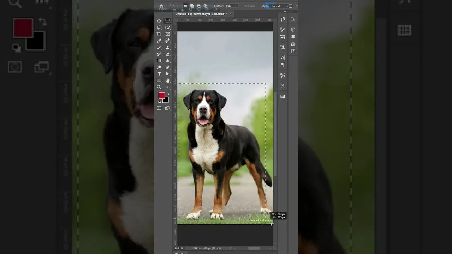The image size is (452, 254).
Task: Open the Glyphs panel
Action: (x=283, y=86)
